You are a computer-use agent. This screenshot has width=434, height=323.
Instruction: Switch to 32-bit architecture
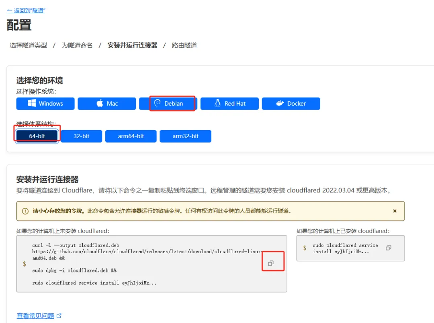(81, 136)
